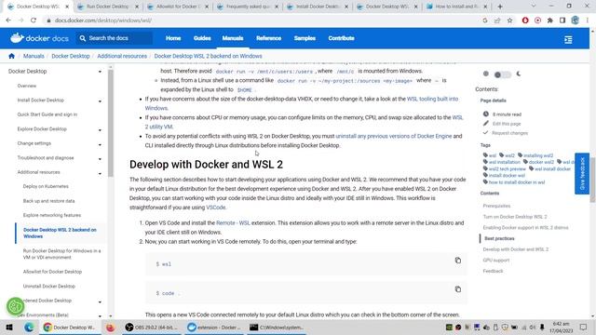The width and height of the screenshot is (596, 335).
Task: Expand Install Docker Desktop sidebar arrow
Action: tap(100, 101)
